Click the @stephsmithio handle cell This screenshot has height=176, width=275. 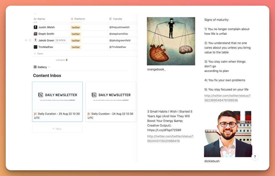tap(122, 34)
